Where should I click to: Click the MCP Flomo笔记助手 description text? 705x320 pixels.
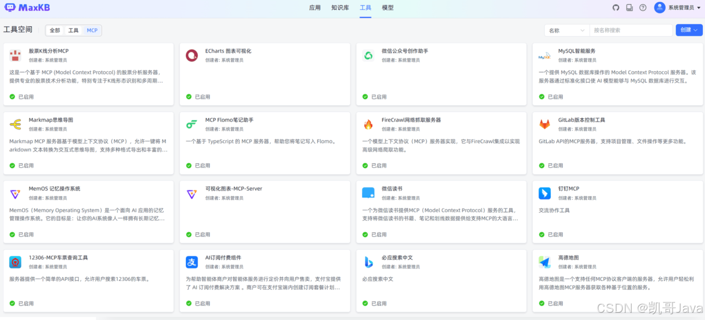pyautogui.click(x=261, y=141)
